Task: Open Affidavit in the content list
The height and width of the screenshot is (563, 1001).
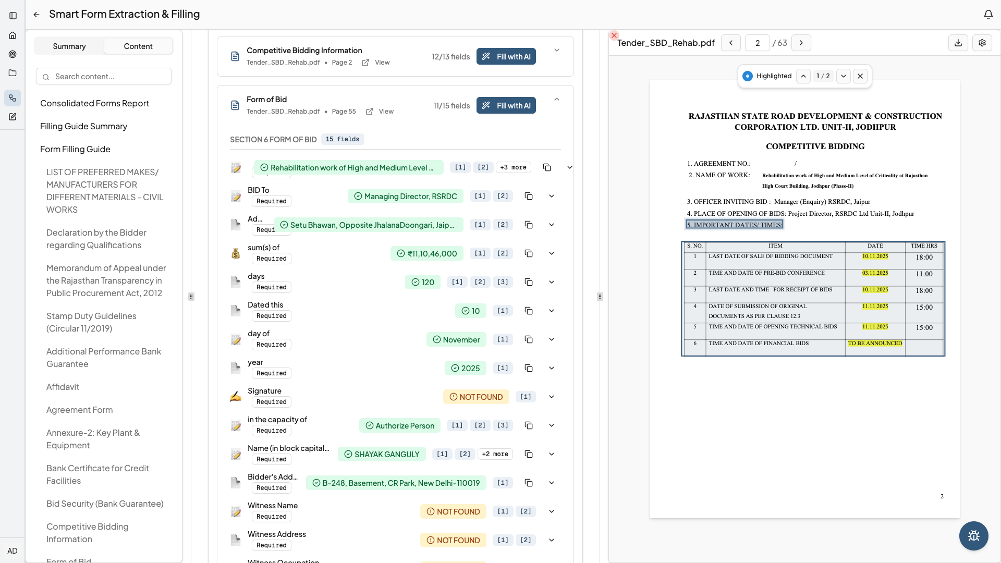Action: [x=63, y=387]
